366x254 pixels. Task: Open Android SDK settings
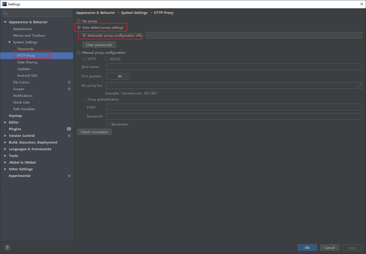[27, 76]
